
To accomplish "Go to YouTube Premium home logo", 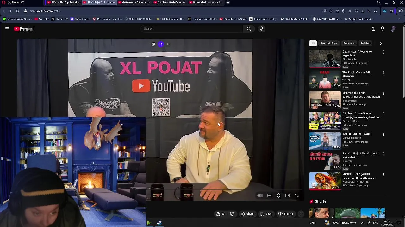I will point(24,29).
